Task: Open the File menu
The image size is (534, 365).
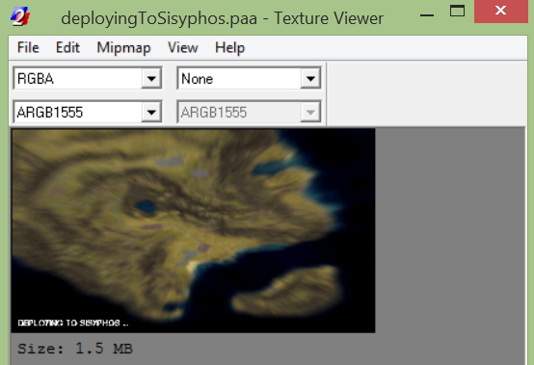Action: (28, 47)
